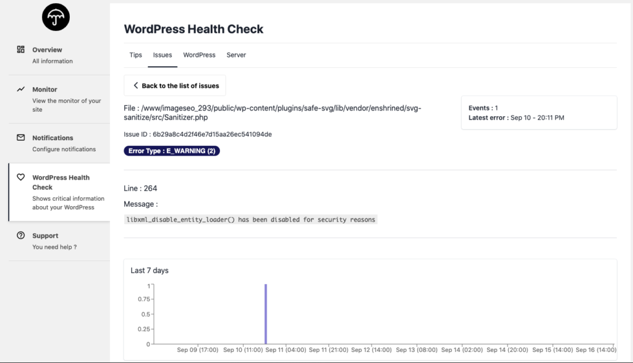Click the WordPress Health Check page heading
The height and width of the screenshot is (363, 633).
click(x=193, y=29)
